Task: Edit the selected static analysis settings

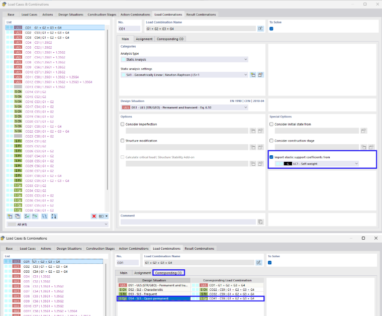Action: pos(260,75)
